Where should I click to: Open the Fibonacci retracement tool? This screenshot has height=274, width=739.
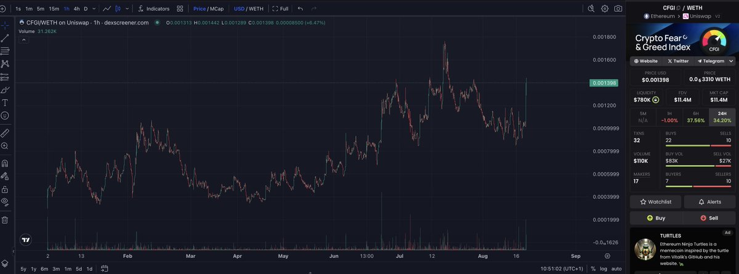point(5,50)
